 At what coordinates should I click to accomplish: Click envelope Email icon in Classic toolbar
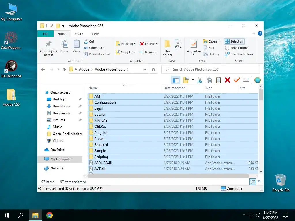pos(246,80)
